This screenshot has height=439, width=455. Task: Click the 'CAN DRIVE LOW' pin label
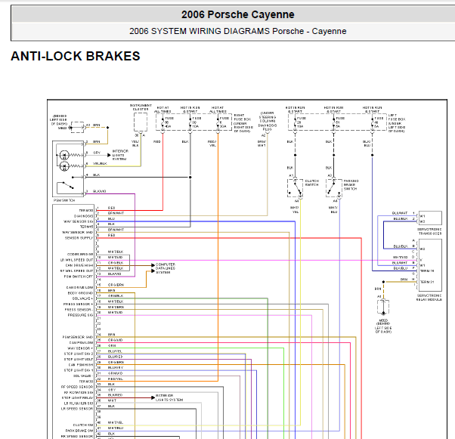point(80,287)
